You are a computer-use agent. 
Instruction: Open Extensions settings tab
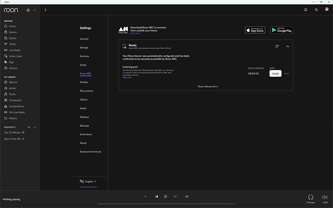pyautogui.click(x=86, y=134)
